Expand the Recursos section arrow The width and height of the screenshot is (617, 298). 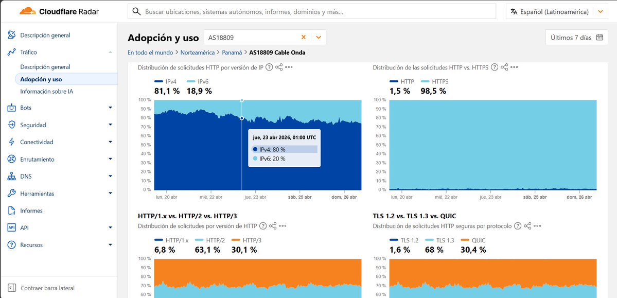click(110, 245)
